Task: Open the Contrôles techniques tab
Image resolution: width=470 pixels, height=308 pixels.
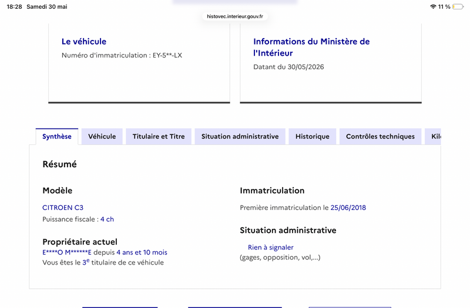Action: [380, 137]
